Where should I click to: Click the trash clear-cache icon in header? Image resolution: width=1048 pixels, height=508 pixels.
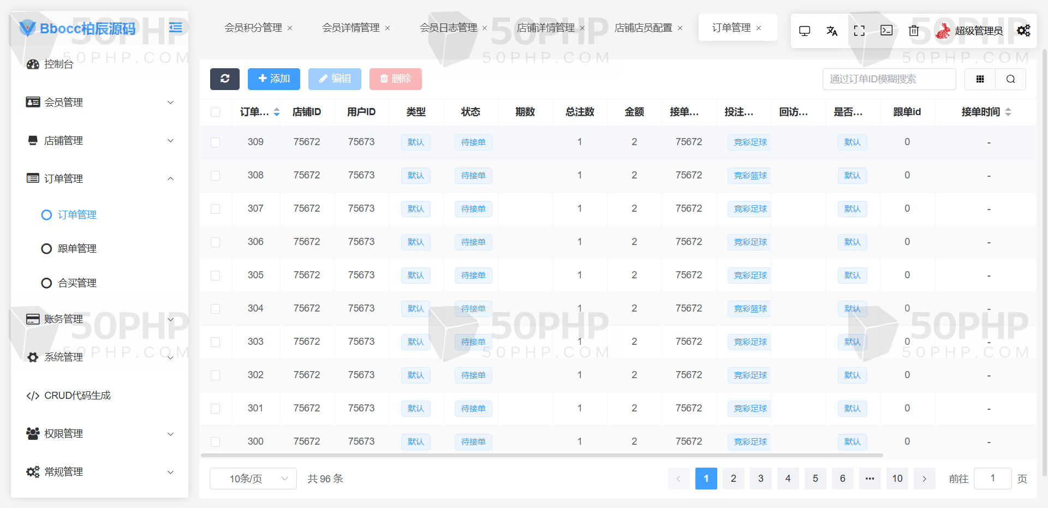point(914,31)
